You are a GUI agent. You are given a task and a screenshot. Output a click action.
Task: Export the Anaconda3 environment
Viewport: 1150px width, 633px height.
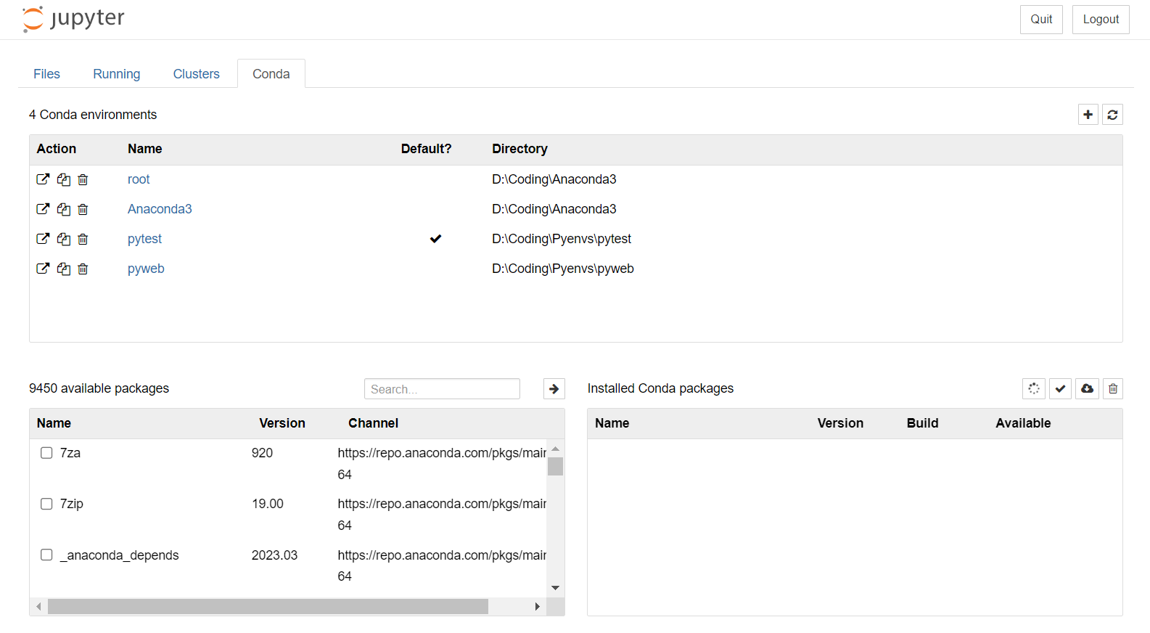43,209
